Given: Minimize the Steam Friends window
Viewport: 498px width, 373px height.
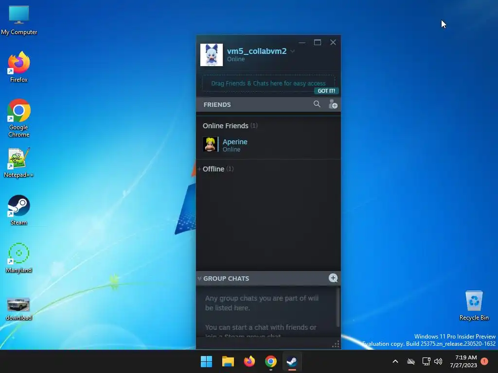Looking at the screenshot, I should (x=302, y=43).
